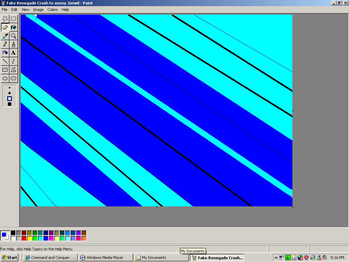Pick the red color swatch in palette
The width and height of the screenshot is (349, 262).
point(24,238)
